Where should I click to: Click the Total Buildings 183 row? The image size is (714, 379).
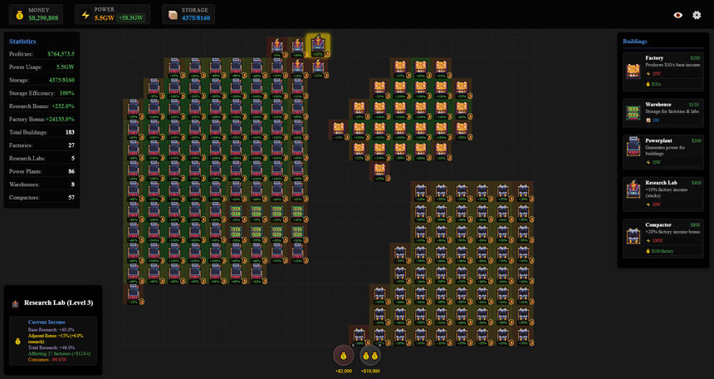[42, 132]
